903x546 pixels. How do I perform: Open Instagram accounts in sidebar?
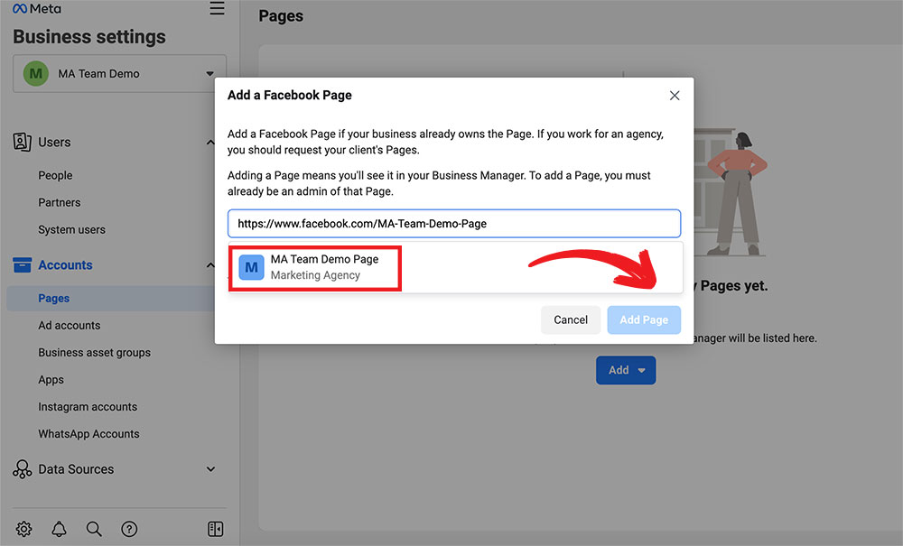pos(88,407)
